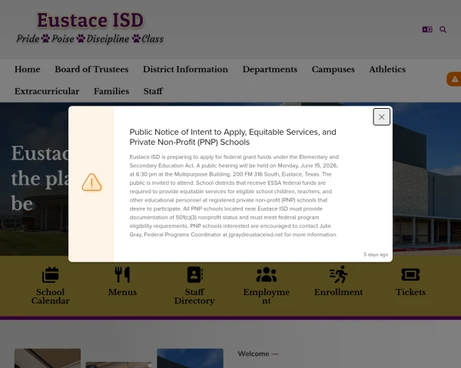The image size is (461, 368).
Task: Close the public notice popup
Action: point(381,117)
